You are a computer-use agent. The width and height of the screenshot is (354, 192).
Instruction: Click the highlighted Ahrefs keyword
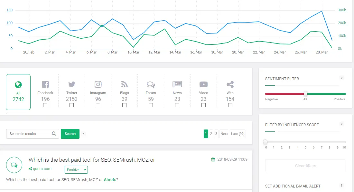click(x=110, y=179)
